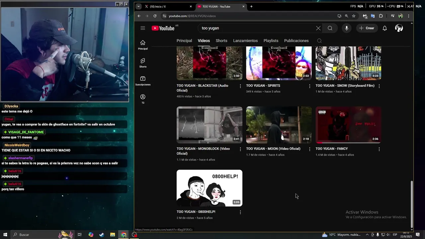Screen dimensions: 425x239
Task: View site information icon in address bar
Action: click(x=164, y=16)
